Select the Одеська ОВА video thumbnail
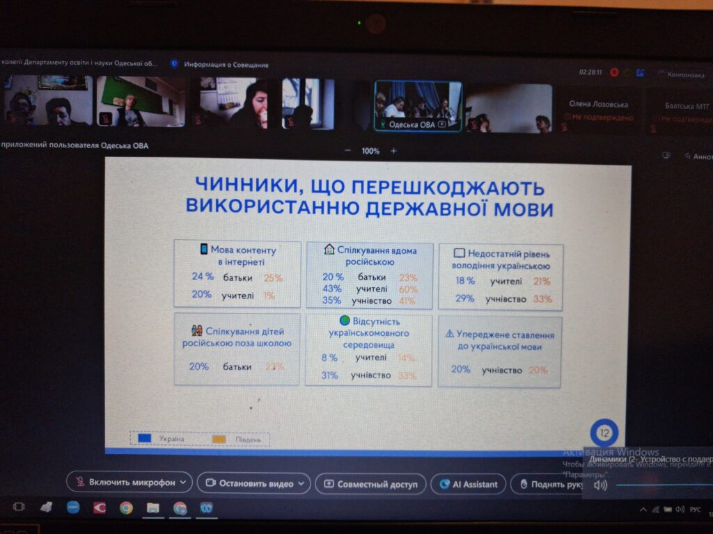This screenshot has height=534, width=713. [418, 106]
